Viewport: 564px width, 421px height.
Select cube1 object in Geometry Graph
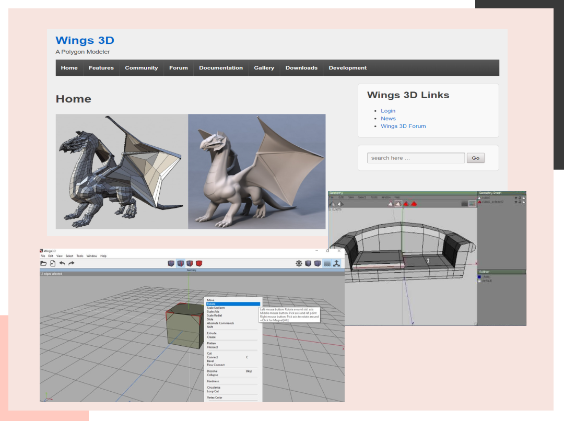(x=486, y=198)
